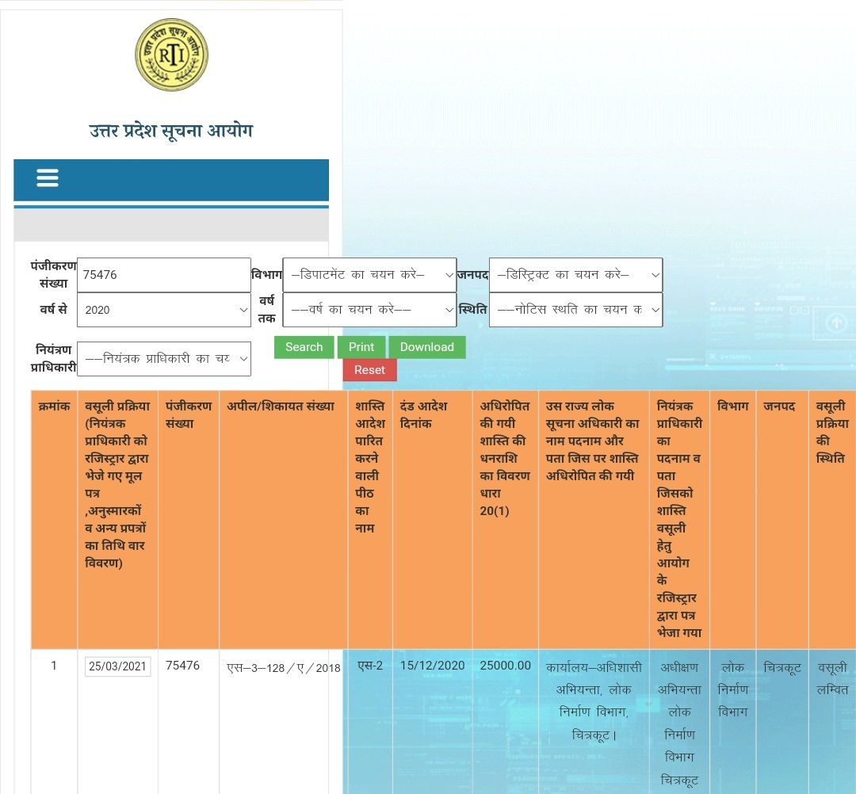Click the date box 25/03/2021 in row 1

pyautogui.click(x=117, y=666)
